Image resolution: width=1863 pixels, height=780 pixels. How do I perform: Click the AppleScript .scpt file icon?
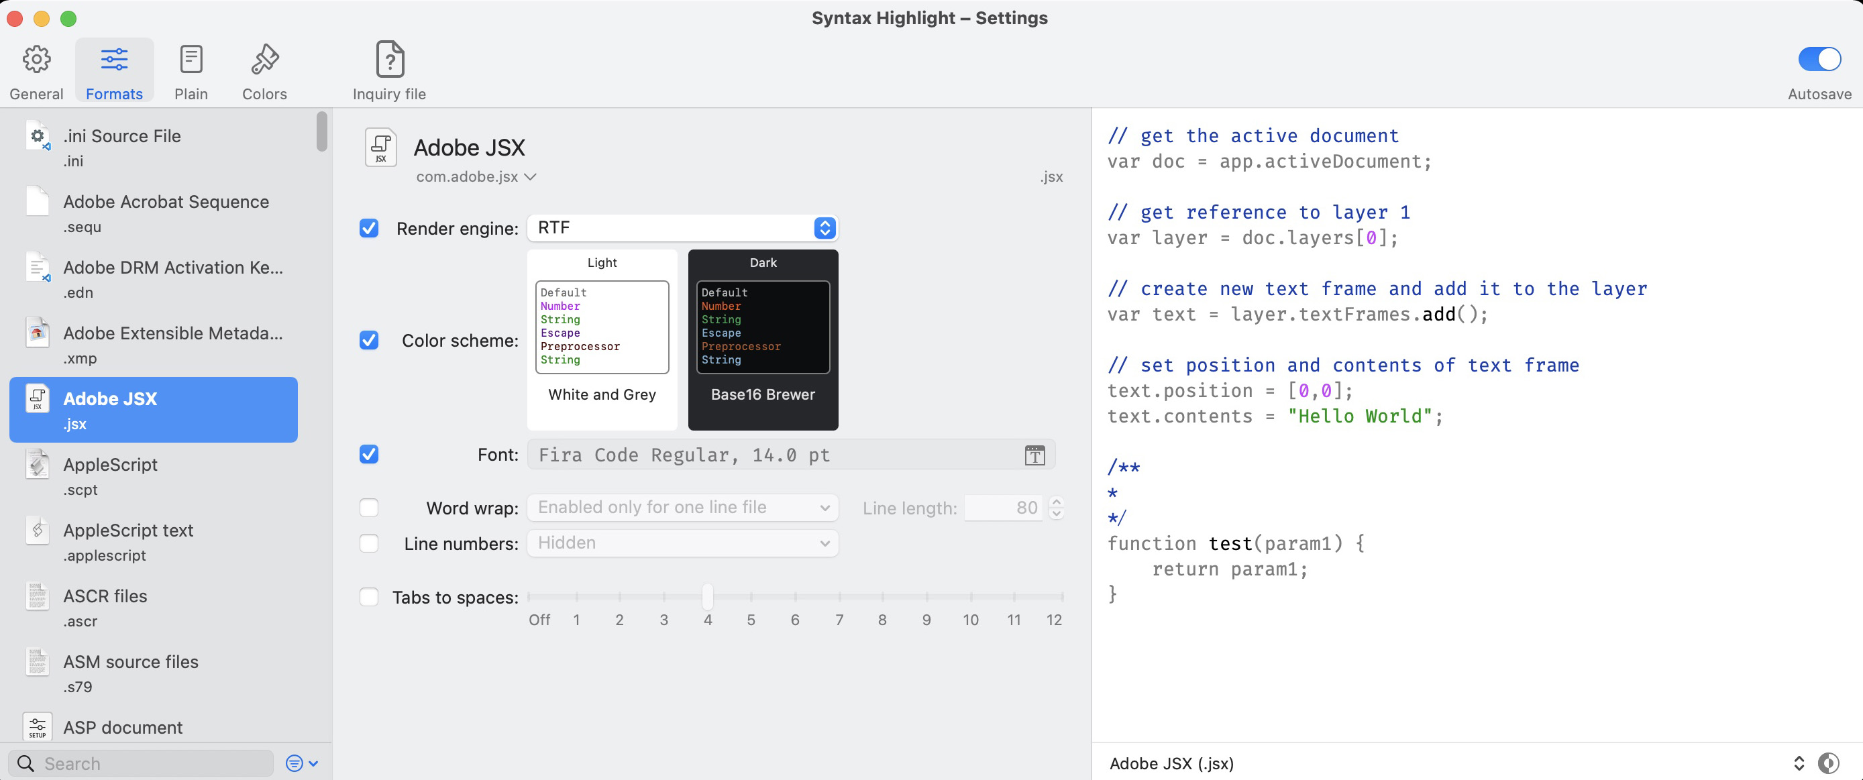click(38, 464)
